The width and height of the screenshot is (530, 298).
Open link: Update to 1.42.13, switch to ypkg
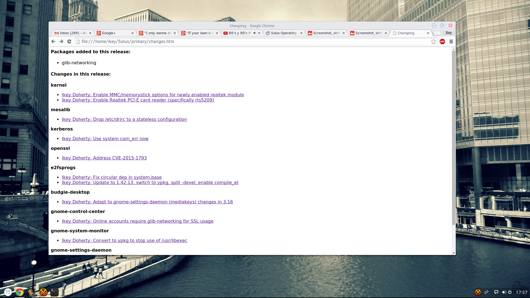tap(150, 182)
